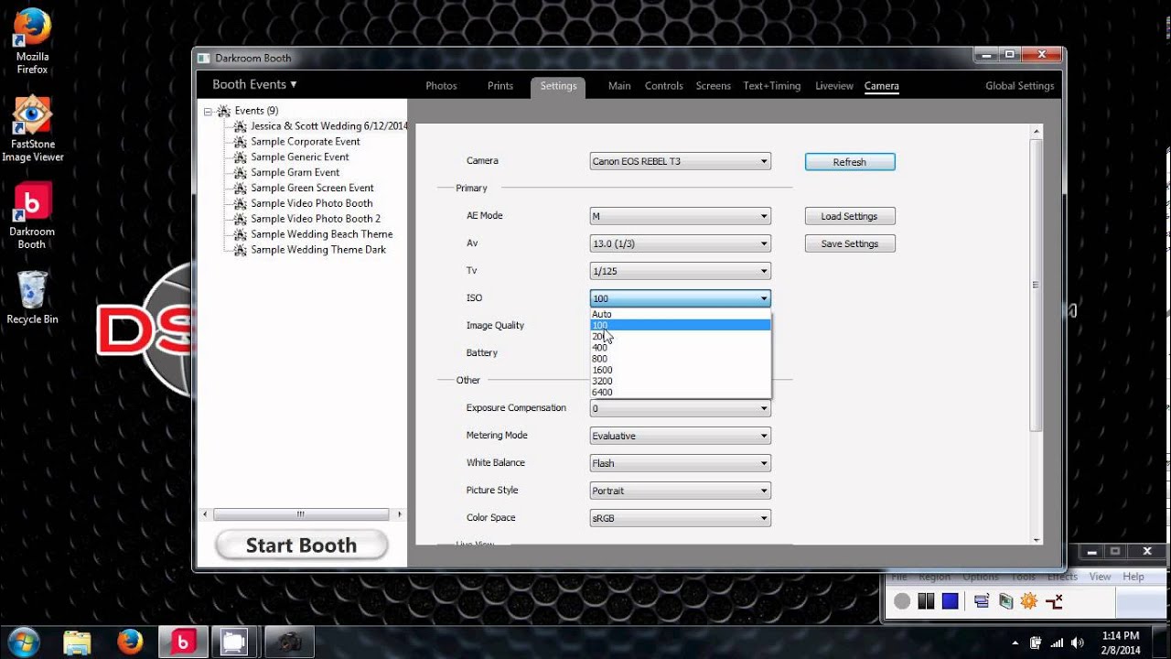Image resolution: width=1171 pixels, height=659 pixels.
Task: Open the Camera model dropdown
Action: (681, 161)
